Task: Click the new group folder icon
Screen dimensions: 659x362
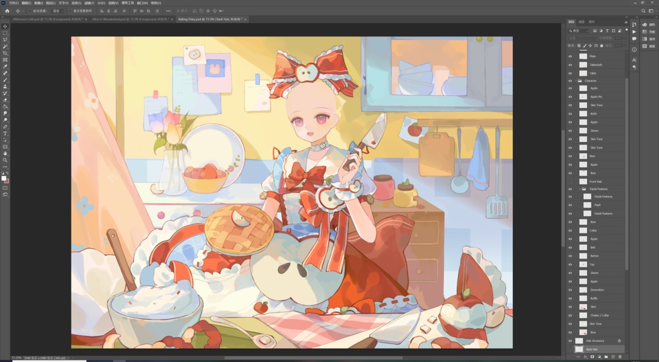Action: click(x=606, y=357)
